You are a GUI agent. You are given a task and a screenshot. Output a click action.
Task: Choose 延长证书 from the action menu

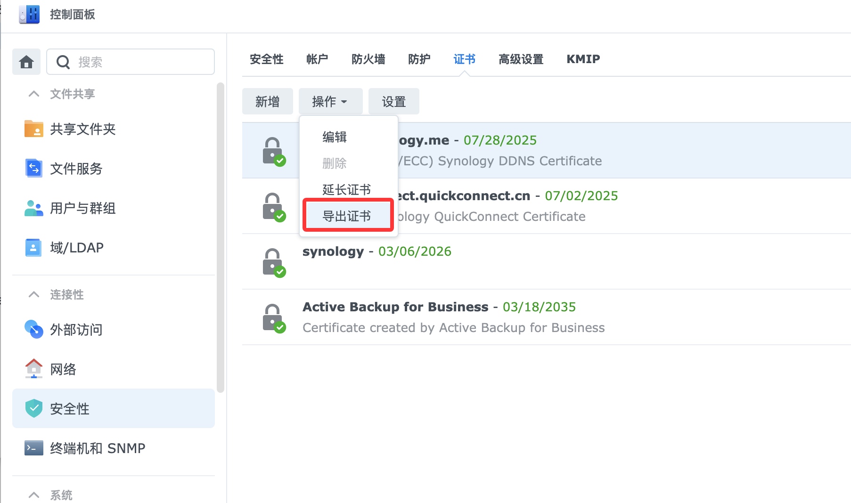[348, 190]
